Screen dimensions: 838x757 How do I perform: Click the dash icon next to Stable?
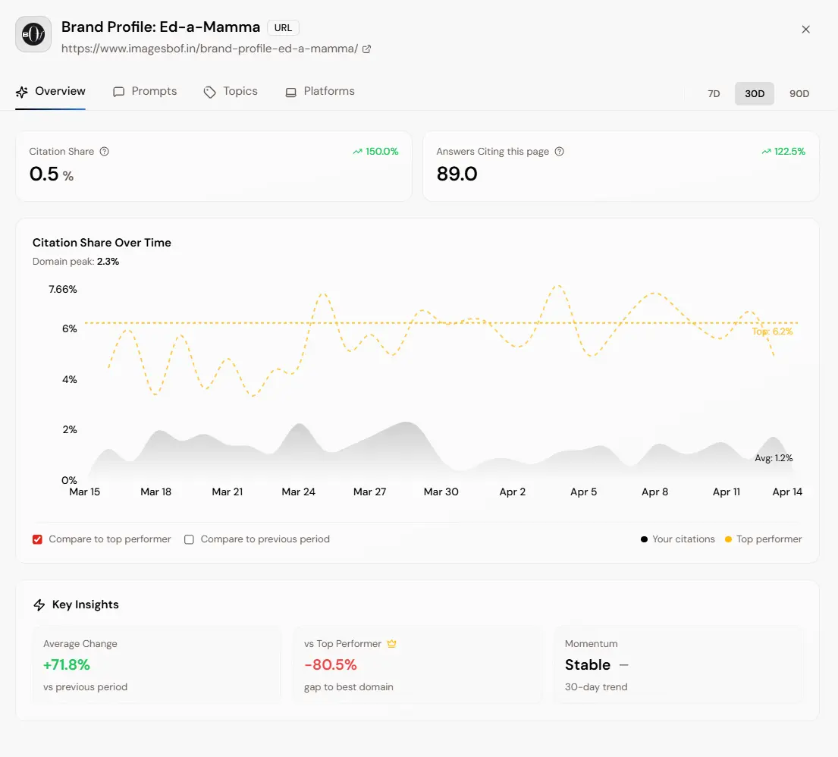[x=623, y=665]
